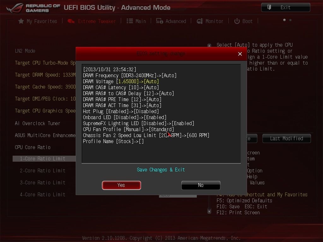
Task: Decline saving with the No button
Action: [201, 185]
